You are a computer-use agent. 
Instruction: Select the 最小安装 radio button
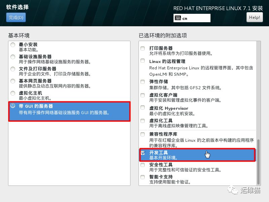point(13,45)
